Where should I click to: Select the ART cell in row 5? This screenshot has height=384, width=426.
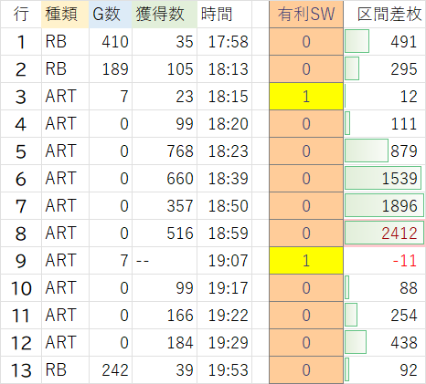click(x=65, y=151)
